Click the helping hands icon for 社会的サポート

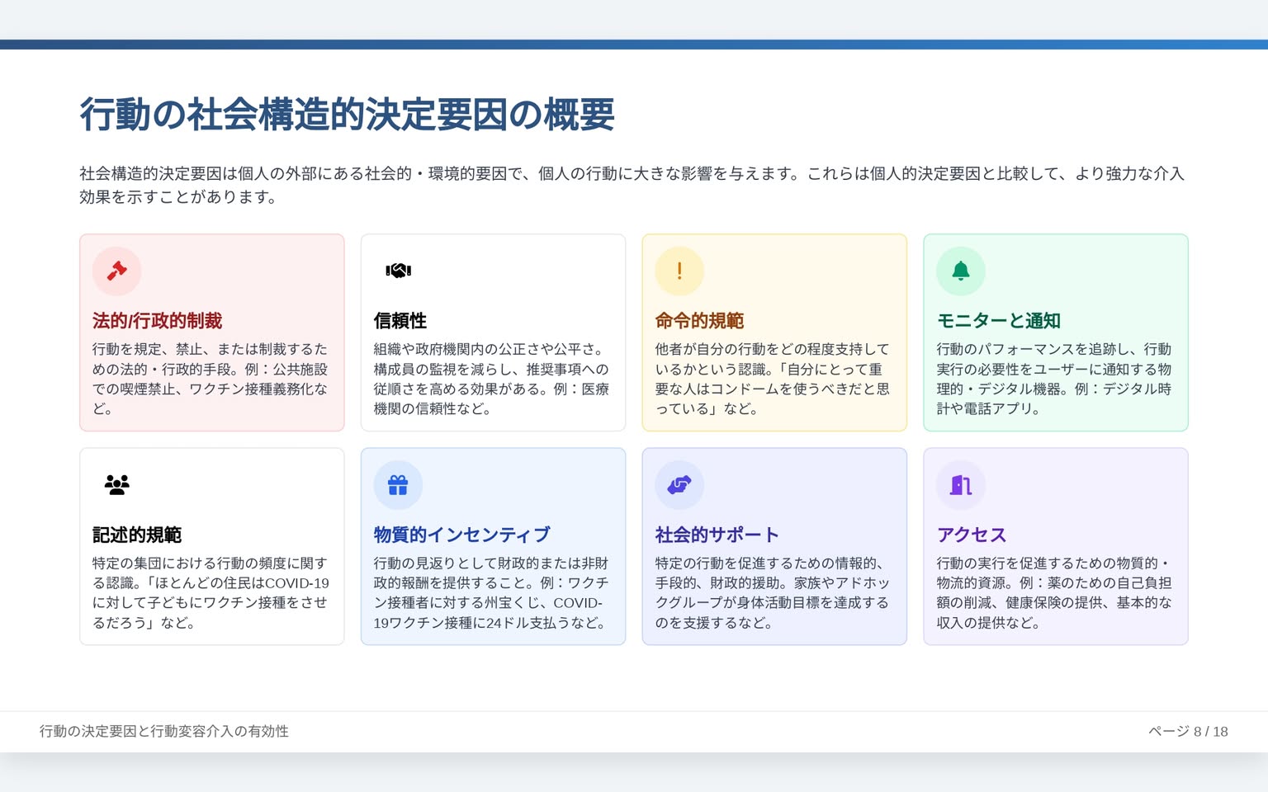[679, 485]
